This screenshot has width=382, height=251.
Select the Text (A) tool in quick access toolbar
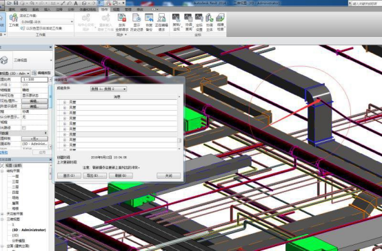click(76, 3)
